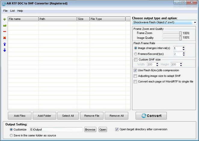The image size is (199, 141).
Task: Open the List menu
Action: click(12, 11)
